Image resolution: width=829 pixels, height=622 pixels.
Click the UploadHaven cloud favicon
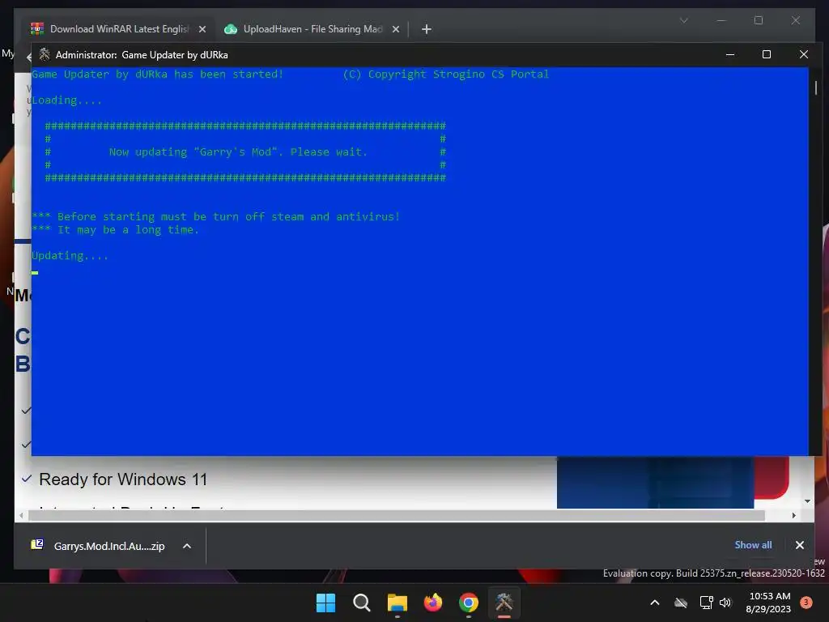pos(231,29)
